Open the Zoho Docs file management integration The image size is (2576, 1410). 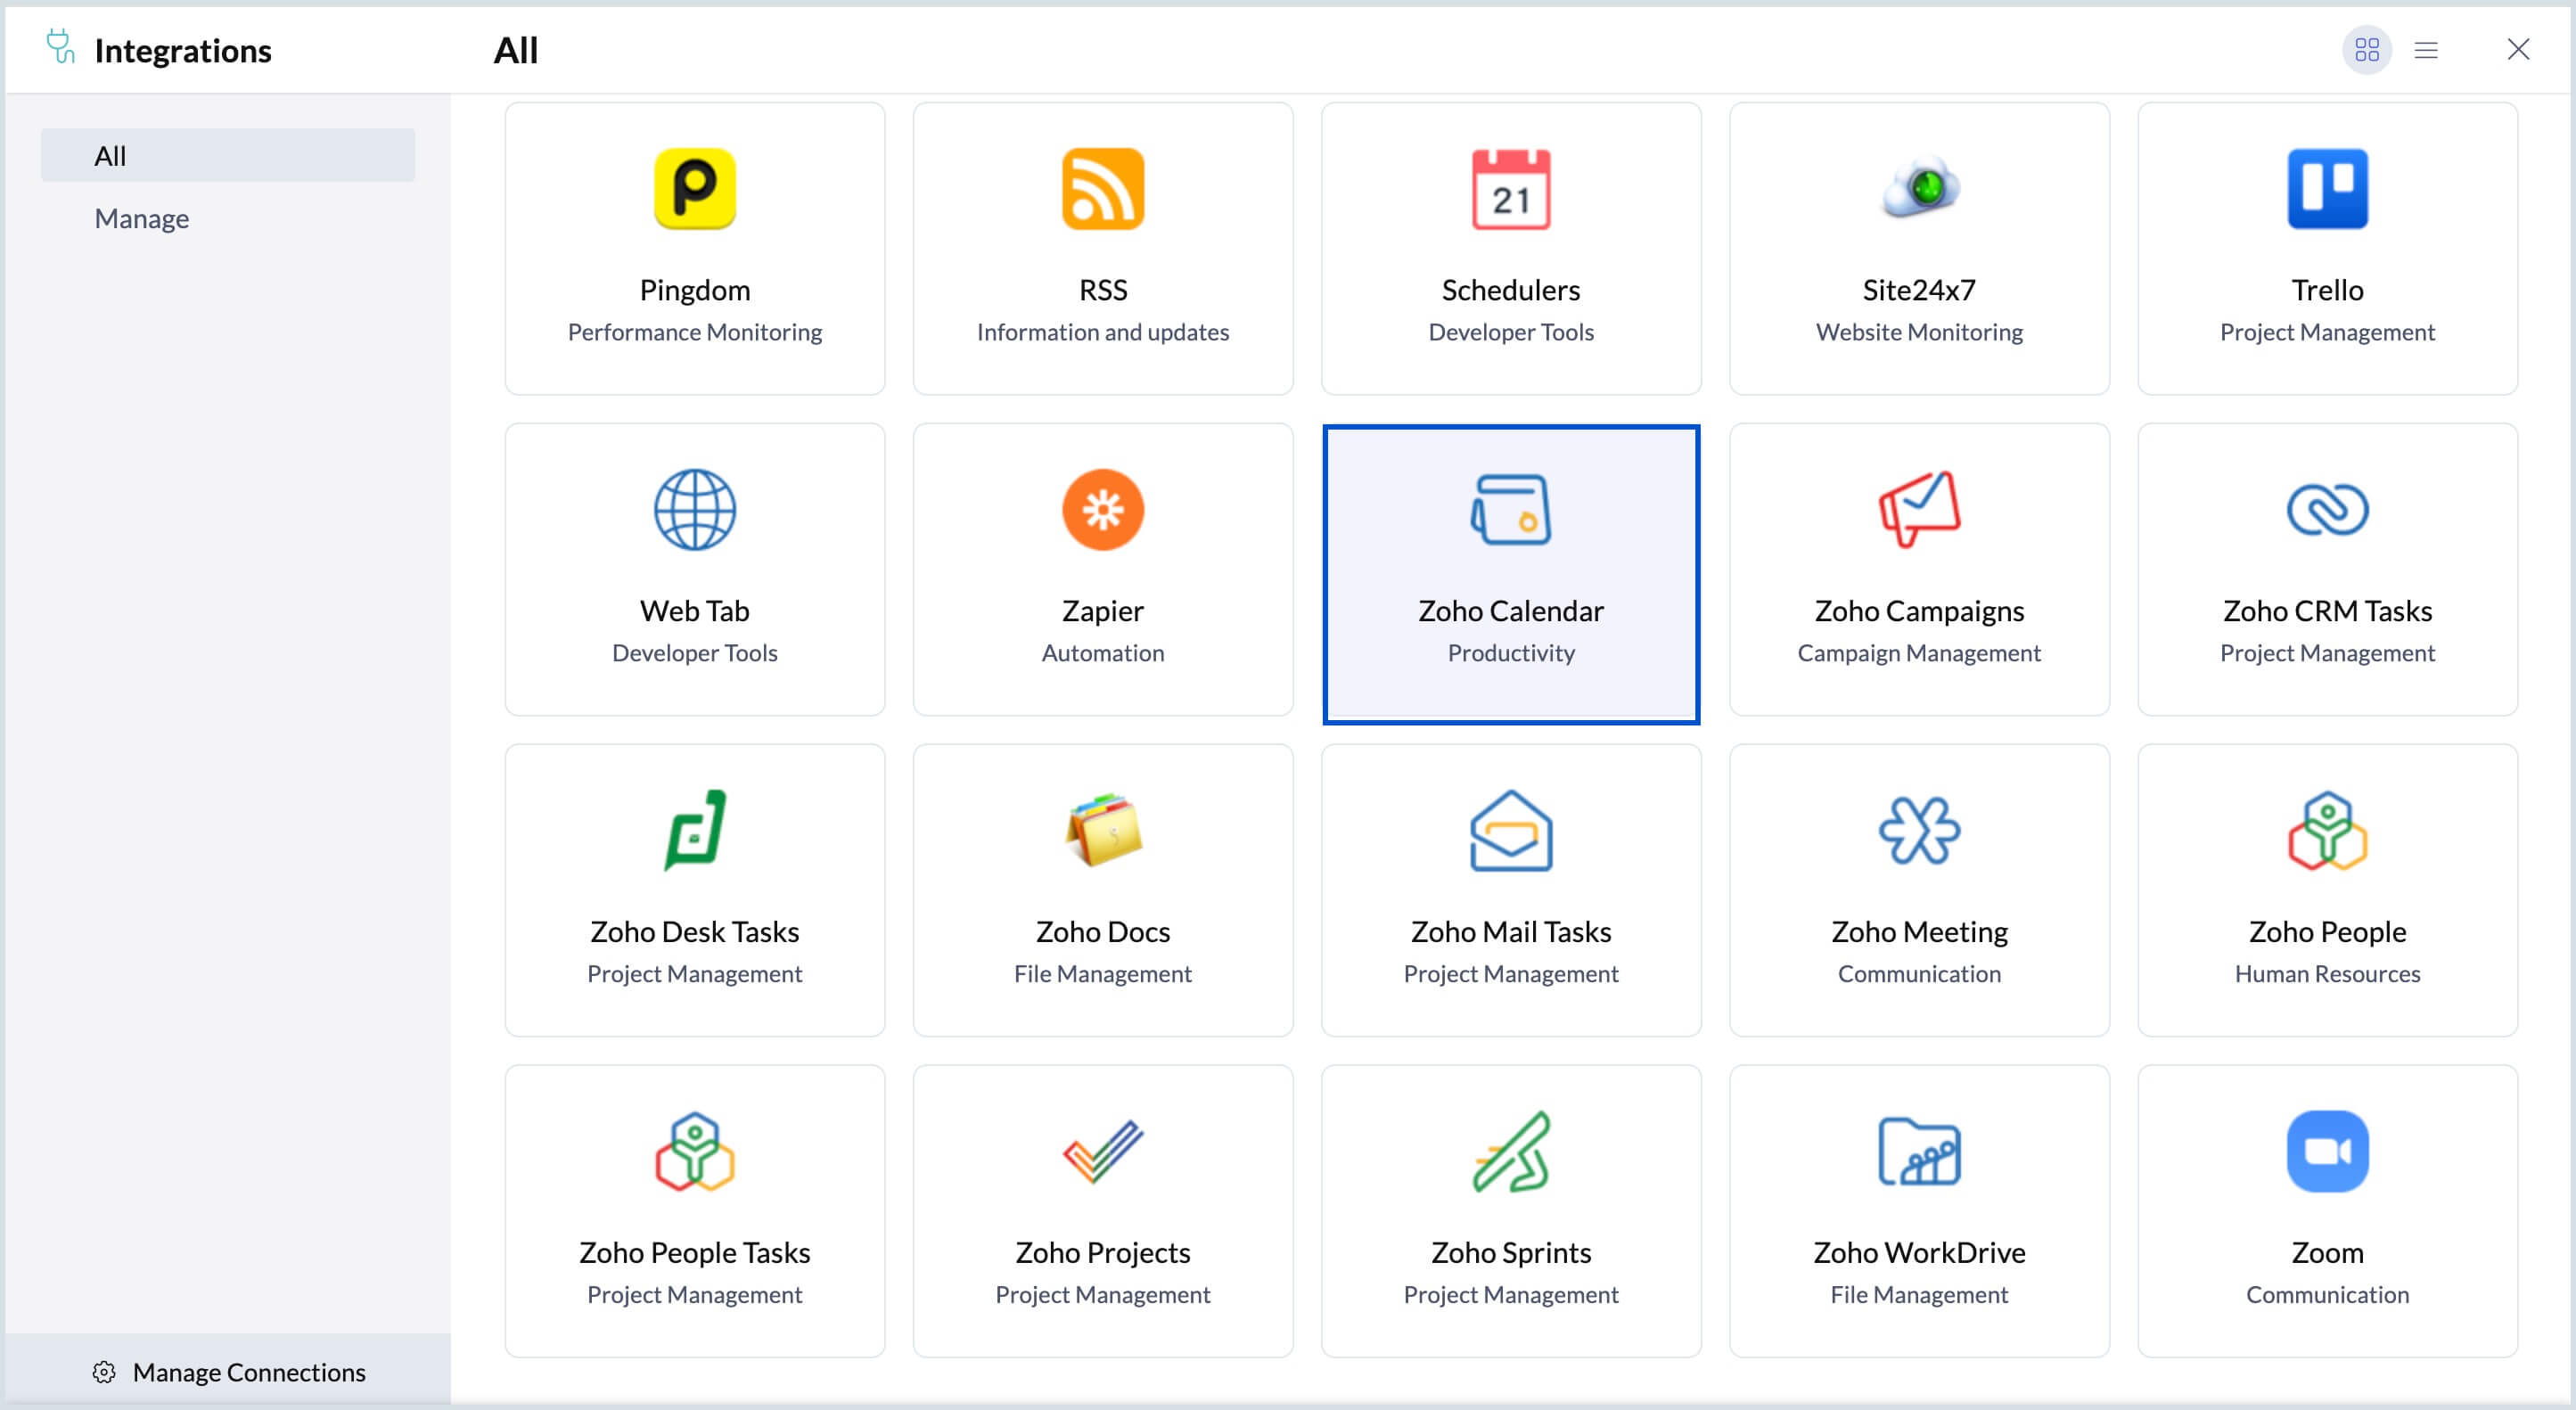(x=1102, y=890)
